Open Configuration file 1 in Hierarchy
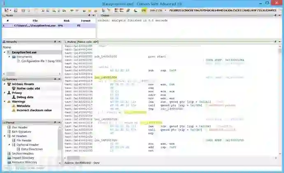The image size is (284, 173). (x=41, y=61)
